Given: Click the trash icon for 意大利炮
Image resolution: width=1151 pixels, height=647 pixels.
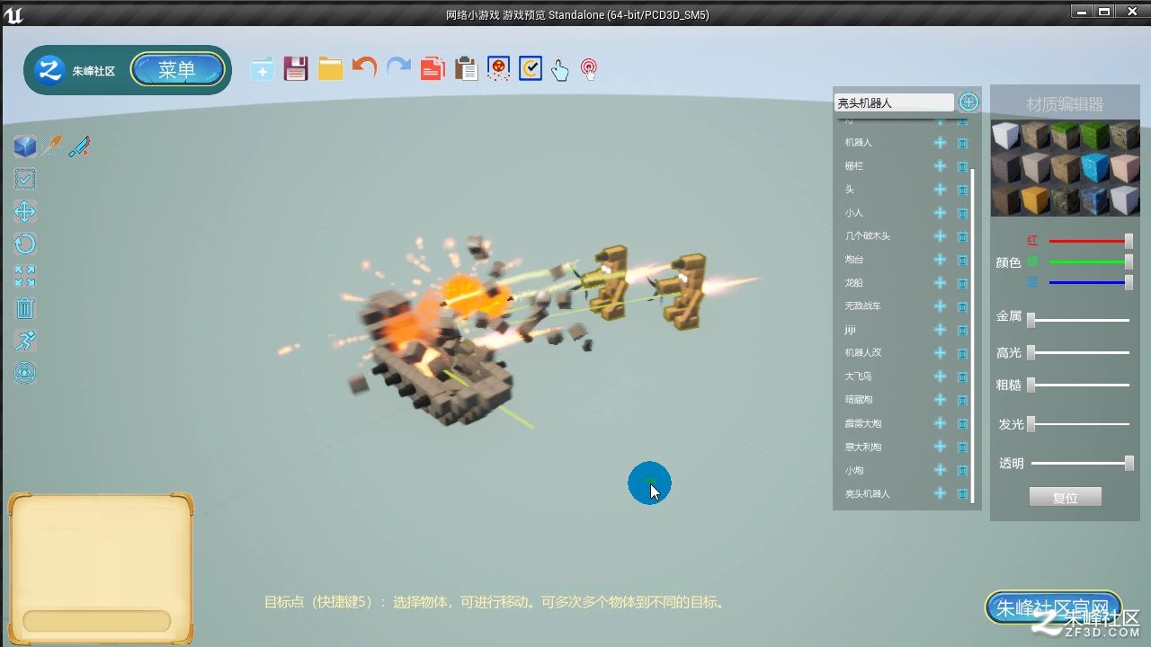Looking at the screenshot, I should (962, 447).
